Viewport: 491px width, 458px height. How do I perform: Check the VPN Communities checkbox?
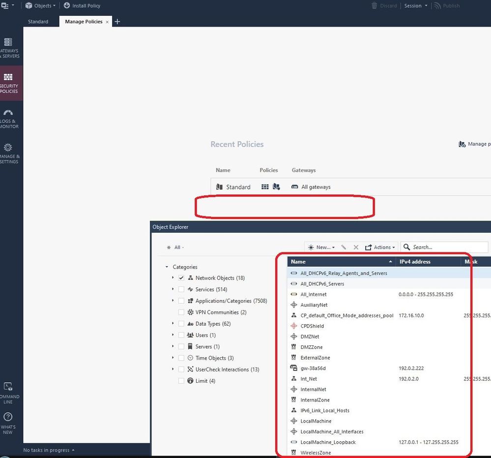coord(181,312)
